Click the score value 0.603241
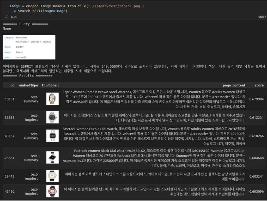The height and width of the screenshot is (201, 267). tap(257, 176)
